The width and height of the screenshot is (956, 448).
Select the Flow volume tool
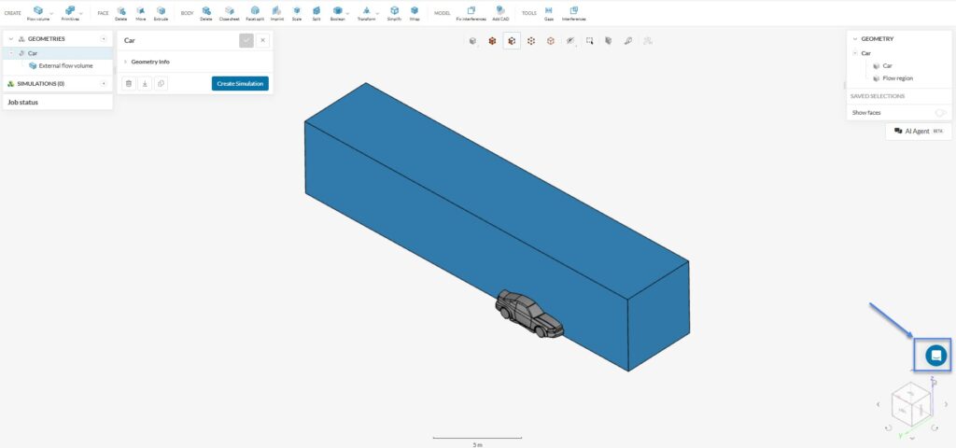pos(37,13)
